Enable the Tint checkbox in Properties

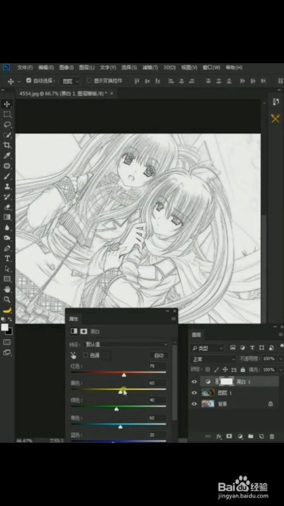tap(85, 355)
